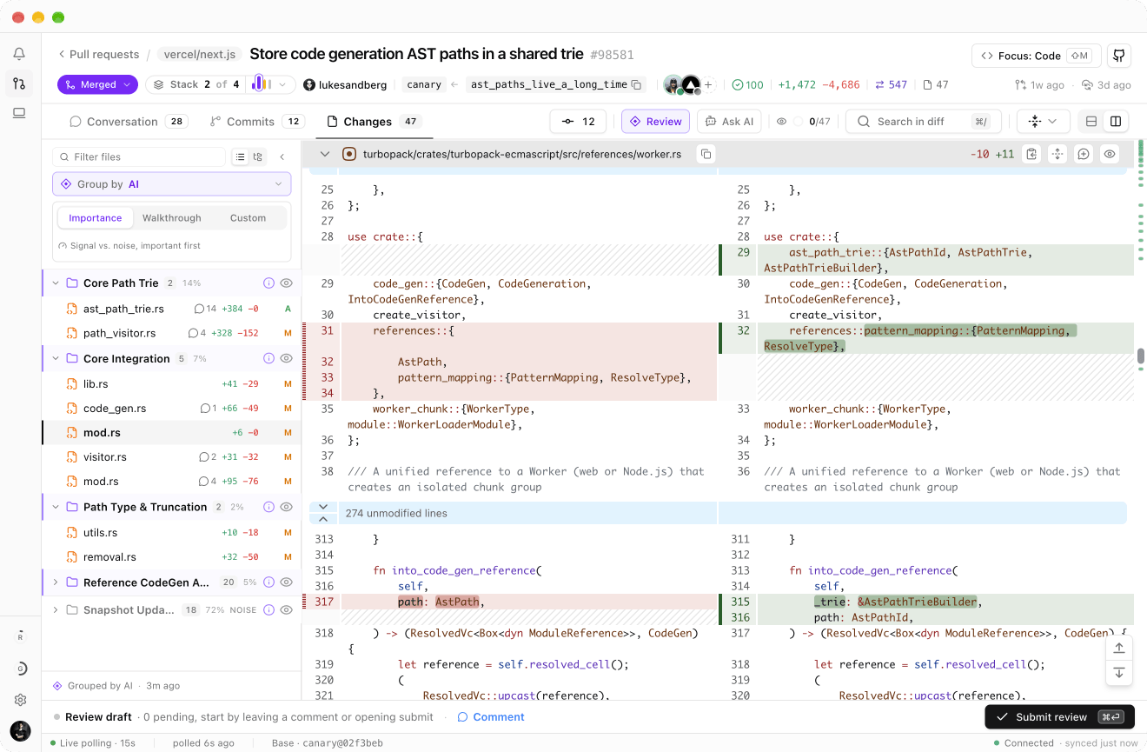
Task: Toggle viewed state for Path Type & Truncation
Action: (x=286, y=507)
